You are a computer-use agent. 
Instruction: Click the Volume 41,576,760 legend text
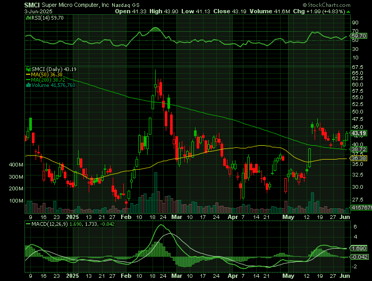53,85
